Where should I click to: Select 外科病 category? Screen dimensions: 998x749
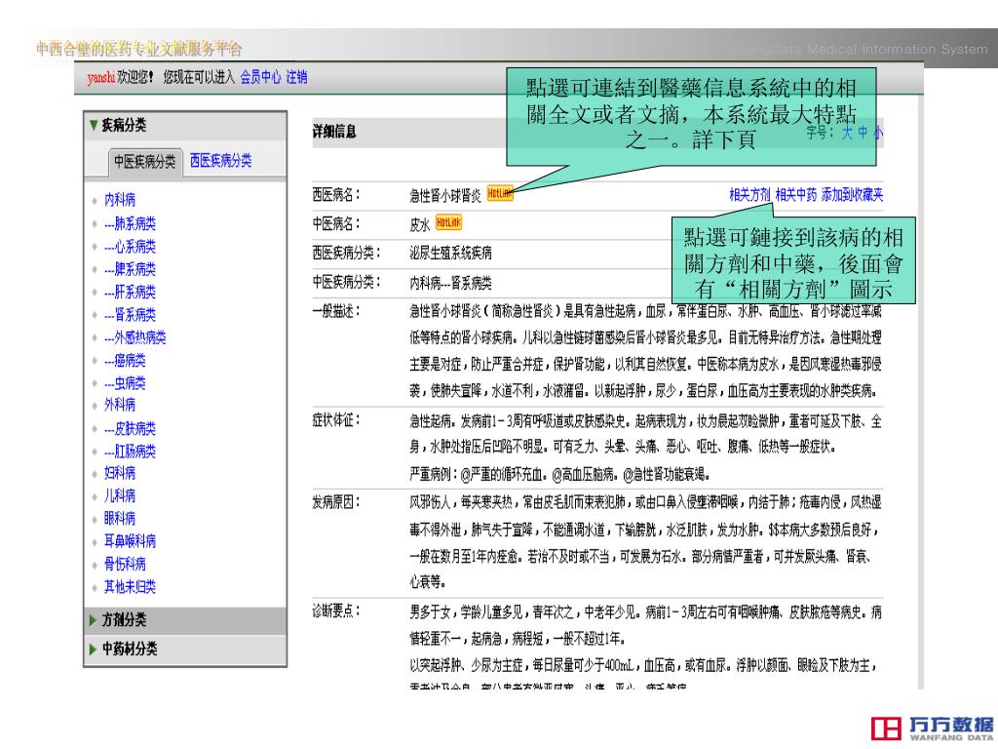tap(120, 405)
